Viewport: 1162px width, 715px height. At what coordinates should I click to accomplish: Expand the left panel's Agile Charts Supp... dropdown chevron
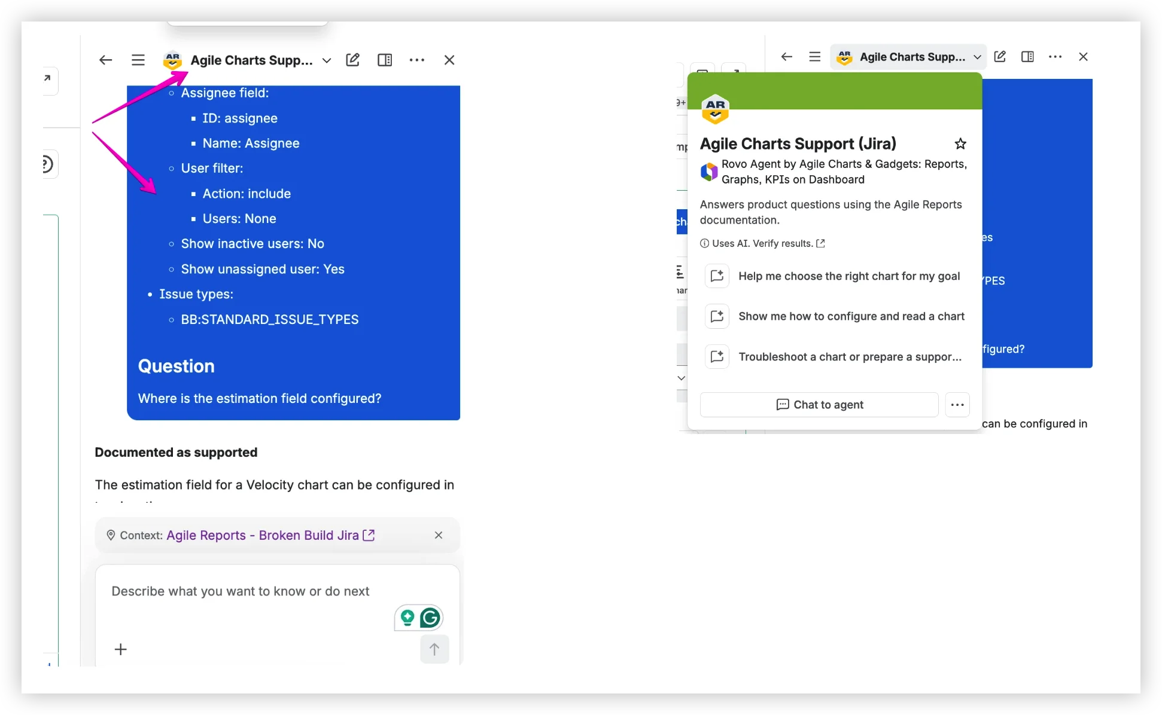pyautogui.click(x=327, y=60)
